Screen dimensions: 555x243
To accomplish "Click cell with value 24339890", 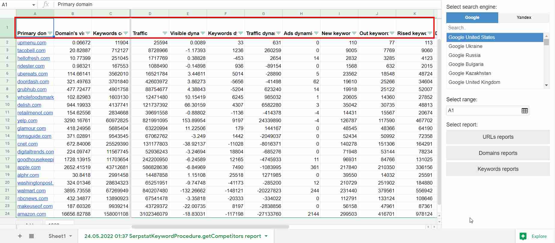I will [263, 120].
